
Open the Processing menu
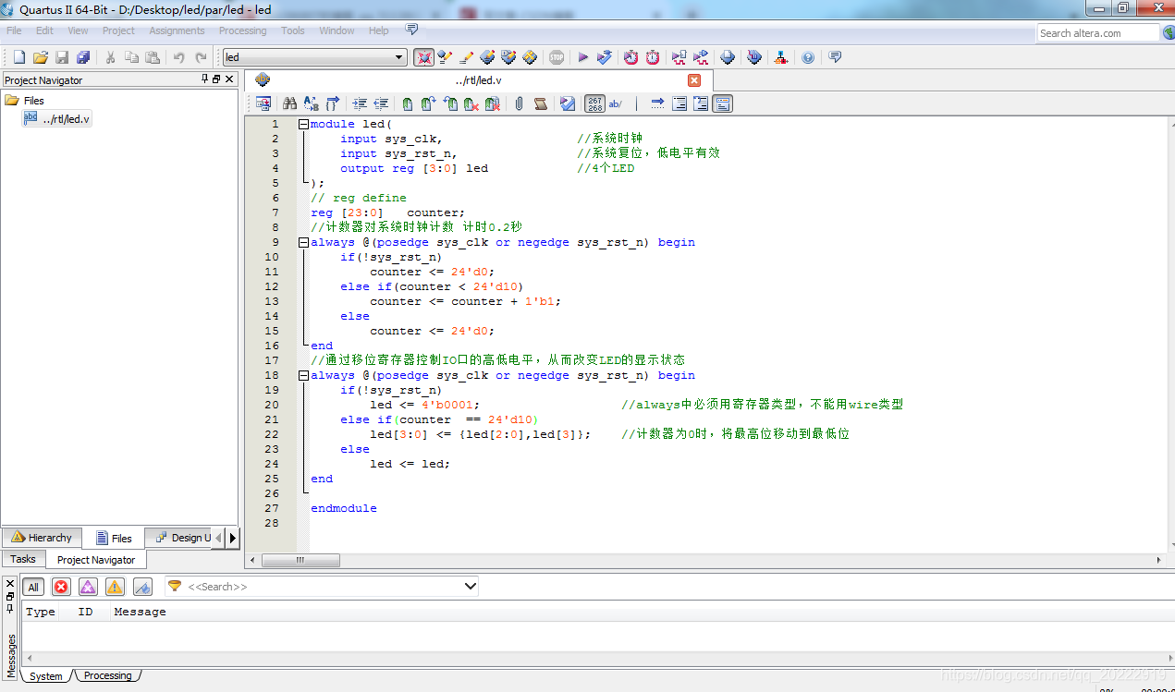(242, 30)
